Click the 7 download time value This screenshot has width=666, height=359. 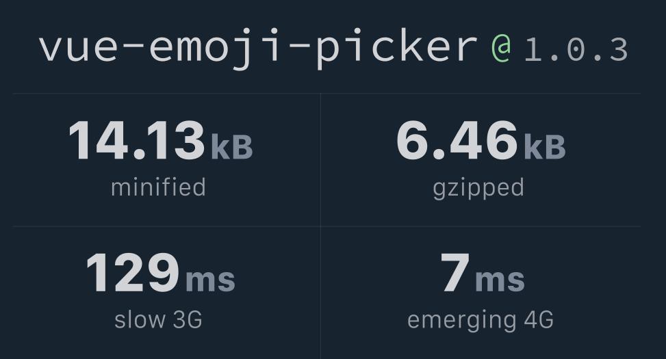[455, 272]
